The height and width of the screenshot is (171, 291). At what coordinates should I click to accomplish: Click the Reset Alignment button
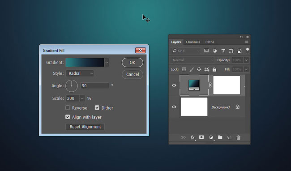[85, 127]
